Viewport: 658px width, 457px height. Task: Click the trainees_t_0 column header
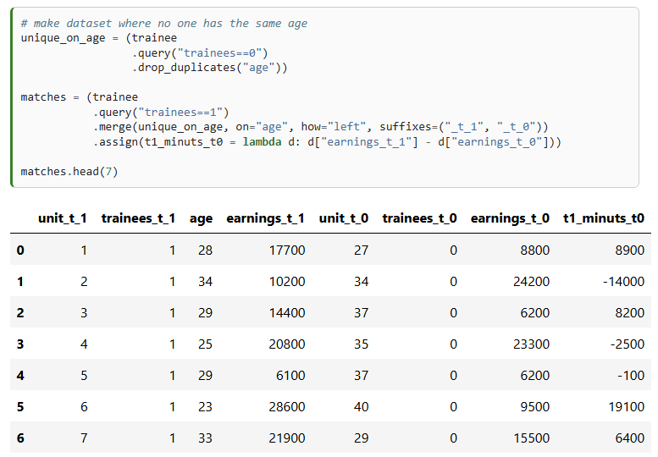click(419, 218)
